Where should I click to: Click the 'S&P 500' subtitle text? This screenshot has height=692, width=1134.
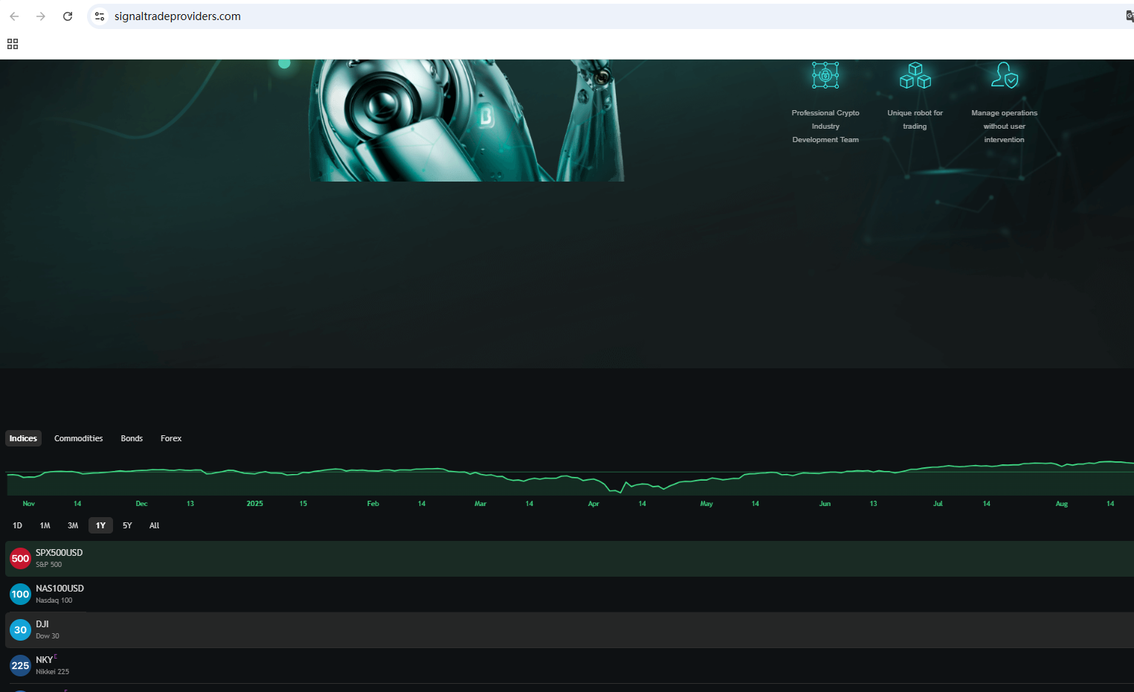tap(48, 565)
